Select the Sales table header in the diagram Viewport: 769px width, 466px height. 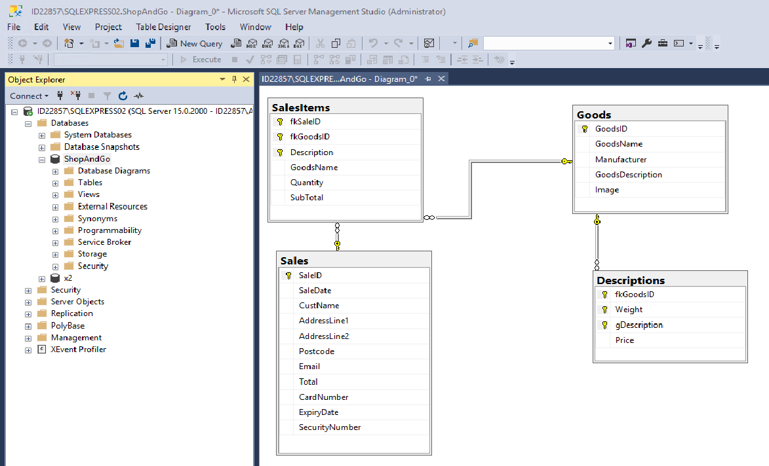pos(354,260)
